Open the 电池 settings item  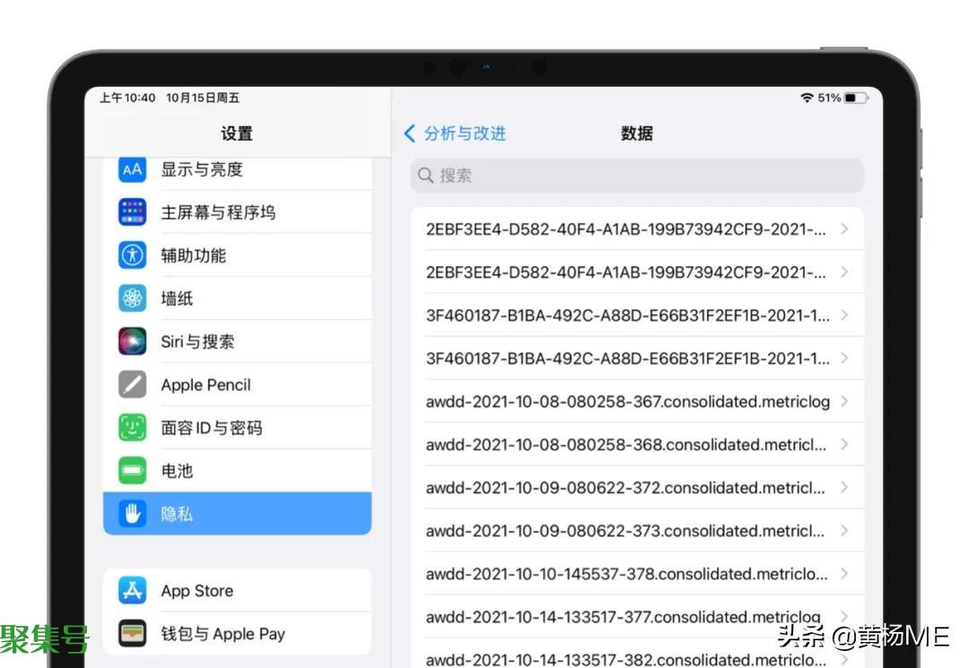(237, 471)
